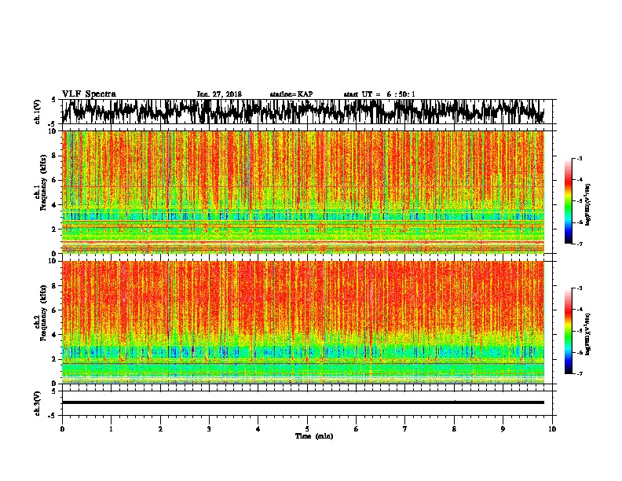Click the "-7" tick on ch.2 color bar
The width and height of the screenshot is (622, 481).
(579, 373)
